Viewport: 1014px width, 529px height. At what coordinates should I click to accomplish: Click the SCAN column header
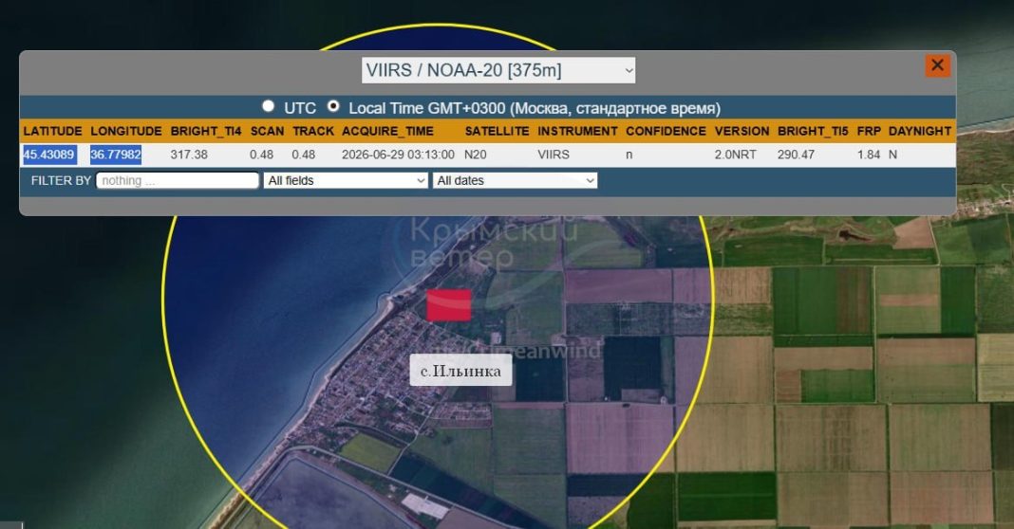(267, 131)
